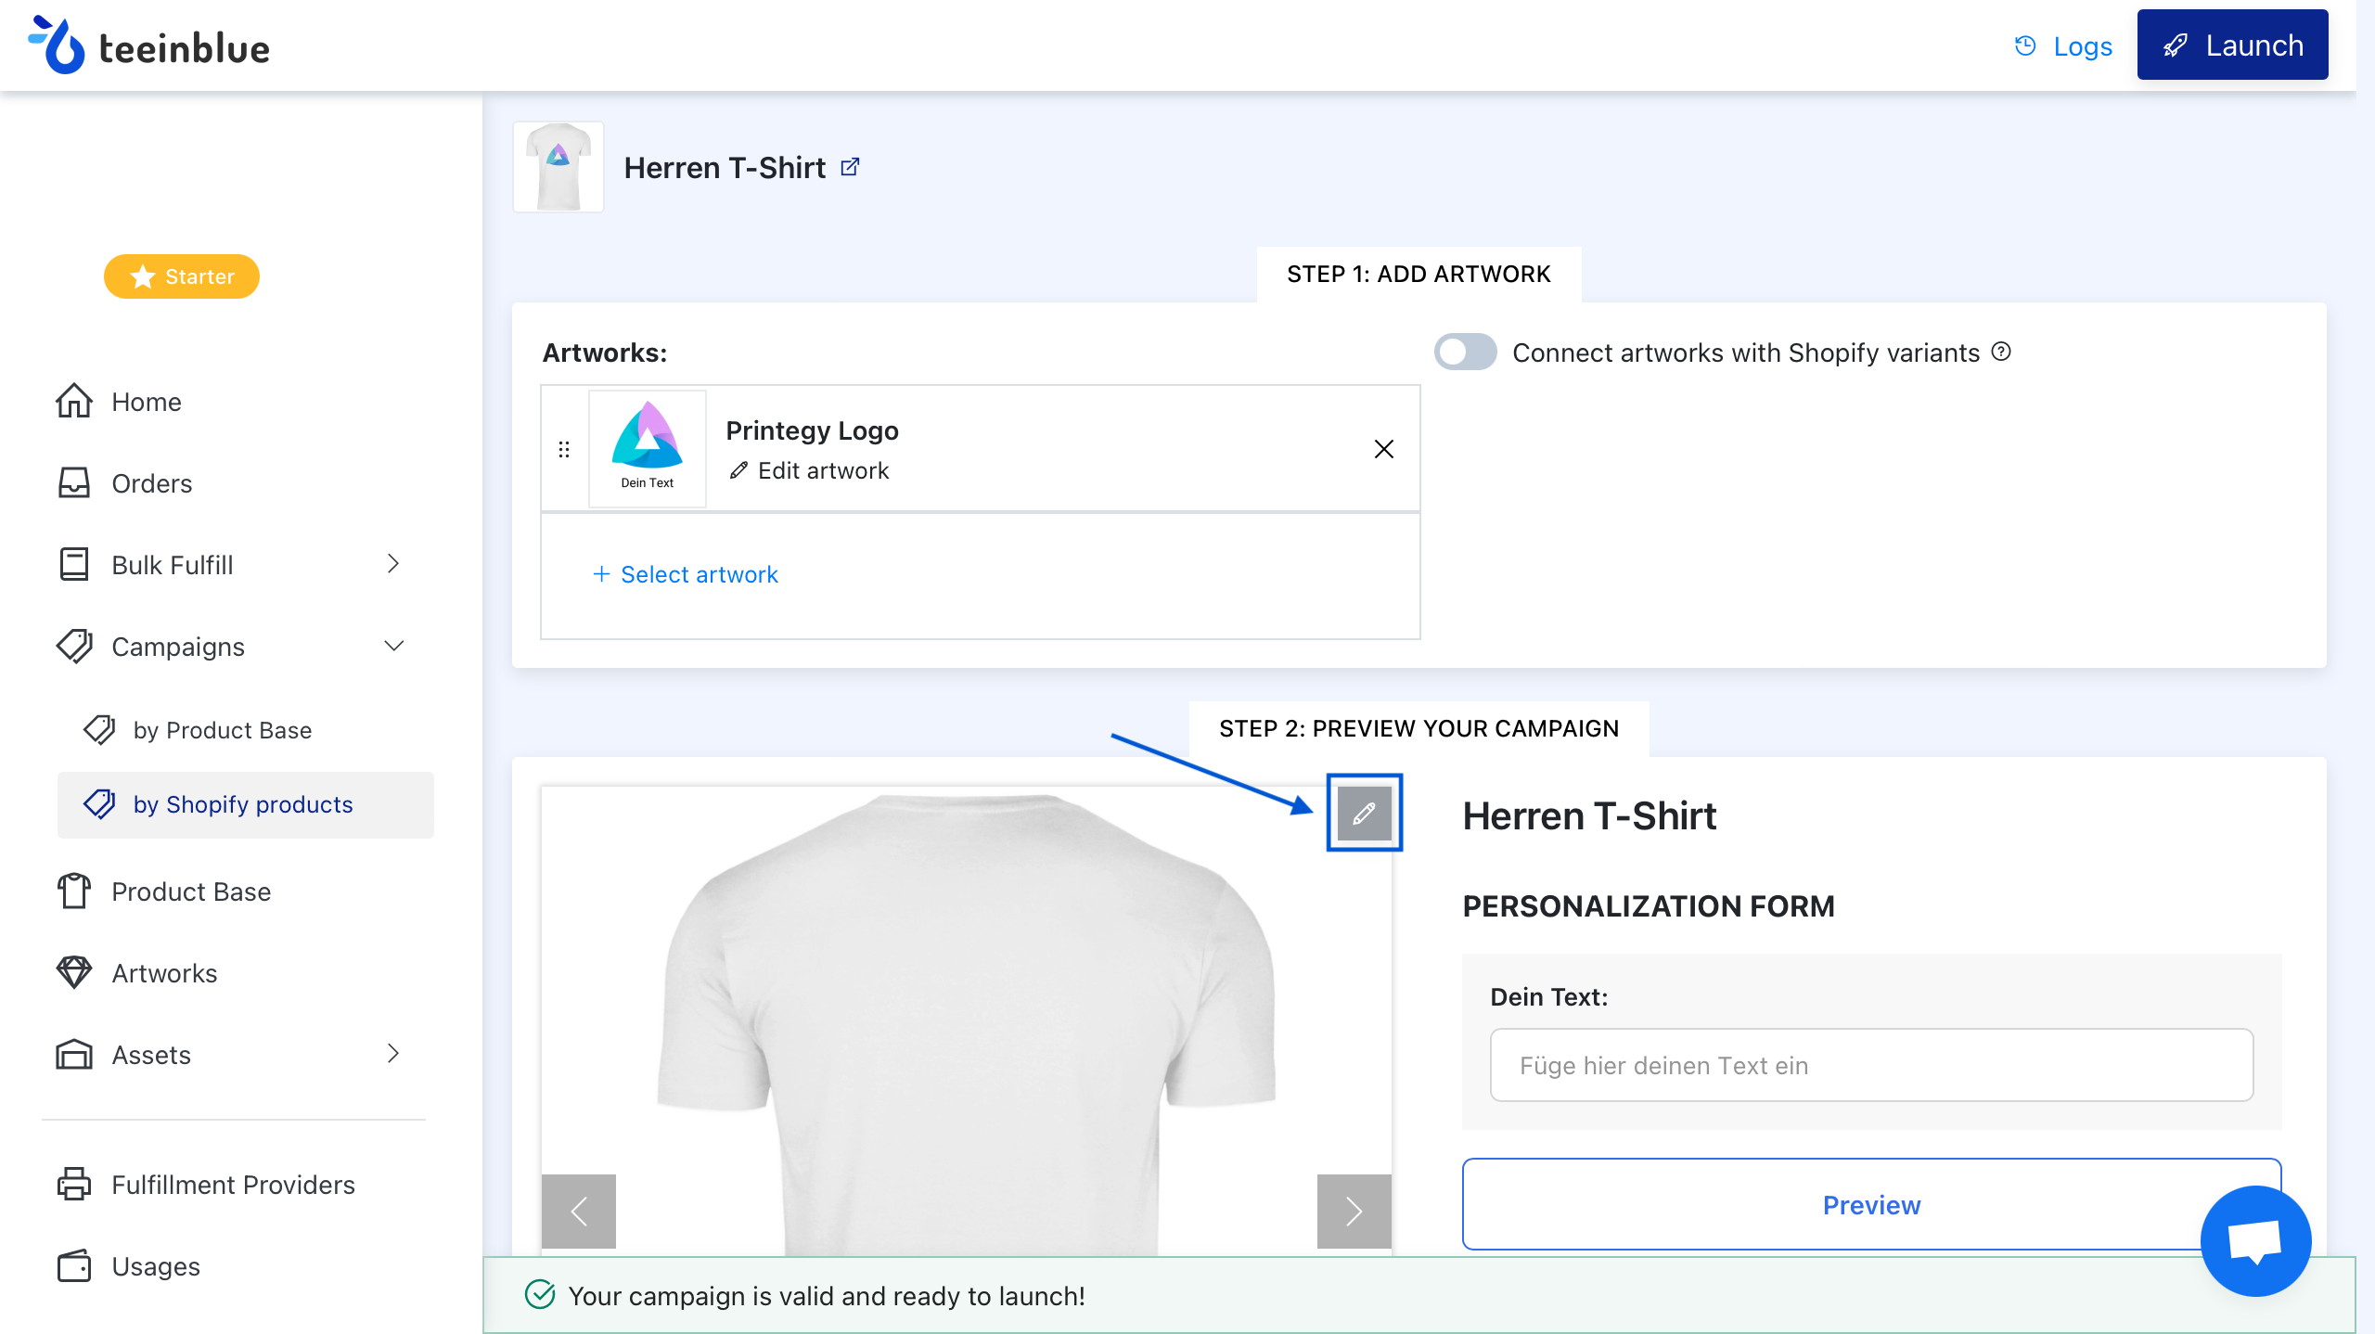
Task: Click the Assets storefront icon
Action: pyautogui.click(x=74, y=1055)
